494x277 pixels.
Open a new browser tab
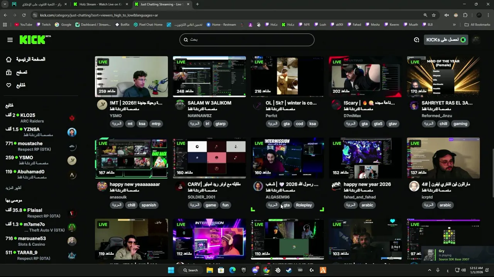tap(197, 4)
